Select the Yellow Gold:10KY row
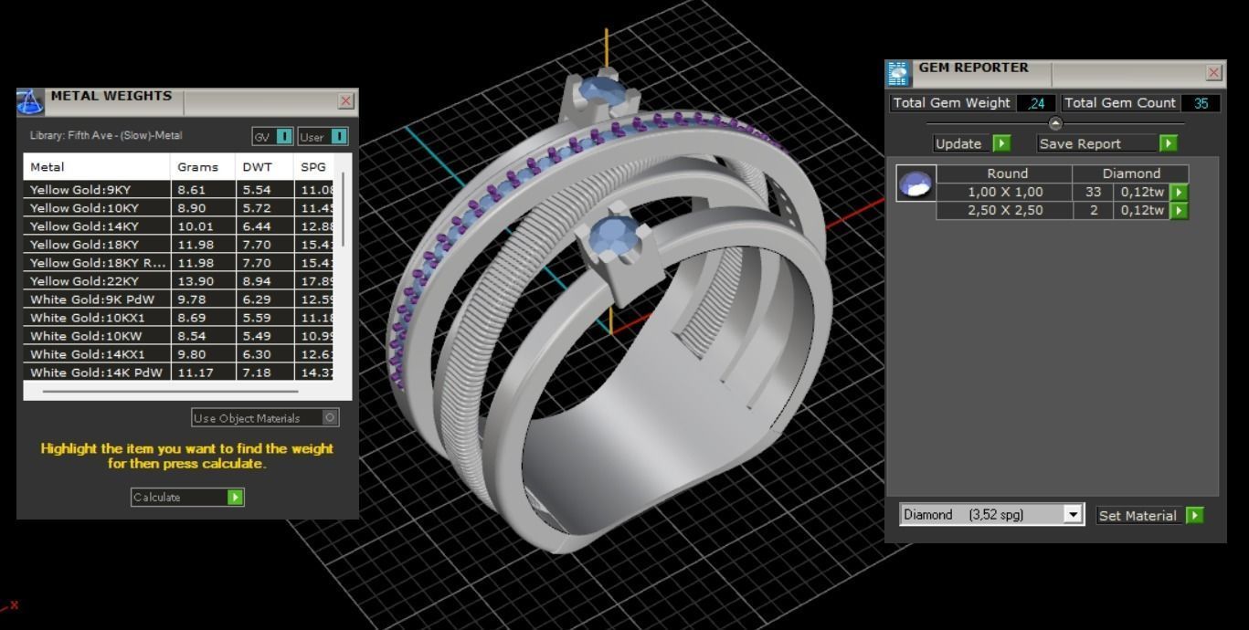1249x630 pixels. tap(179, 208)
